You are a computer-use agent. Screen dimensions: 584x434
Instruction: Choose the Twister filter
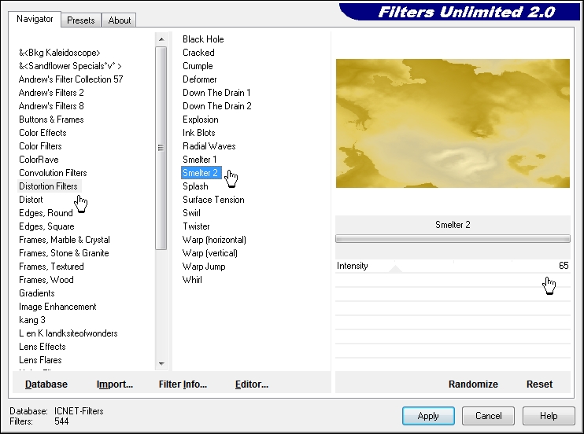(196, 226)
